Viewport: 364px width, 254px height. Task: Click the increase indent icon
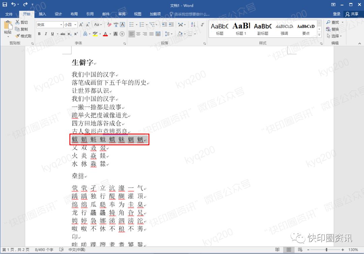point(171,25)
